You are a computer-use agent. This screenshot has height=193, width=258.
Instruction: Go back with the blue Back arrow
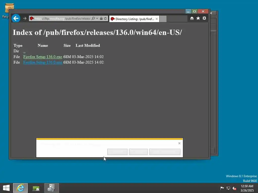tap(16, 18)
